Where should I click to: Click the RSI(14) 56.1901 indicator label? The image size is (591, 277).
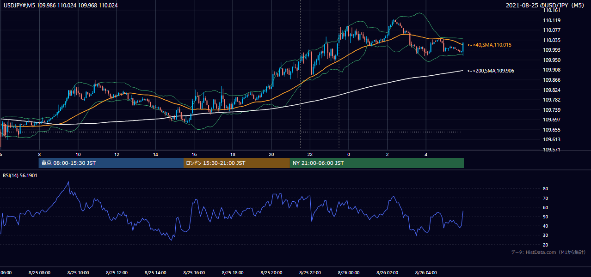click(x=20, y=176)
